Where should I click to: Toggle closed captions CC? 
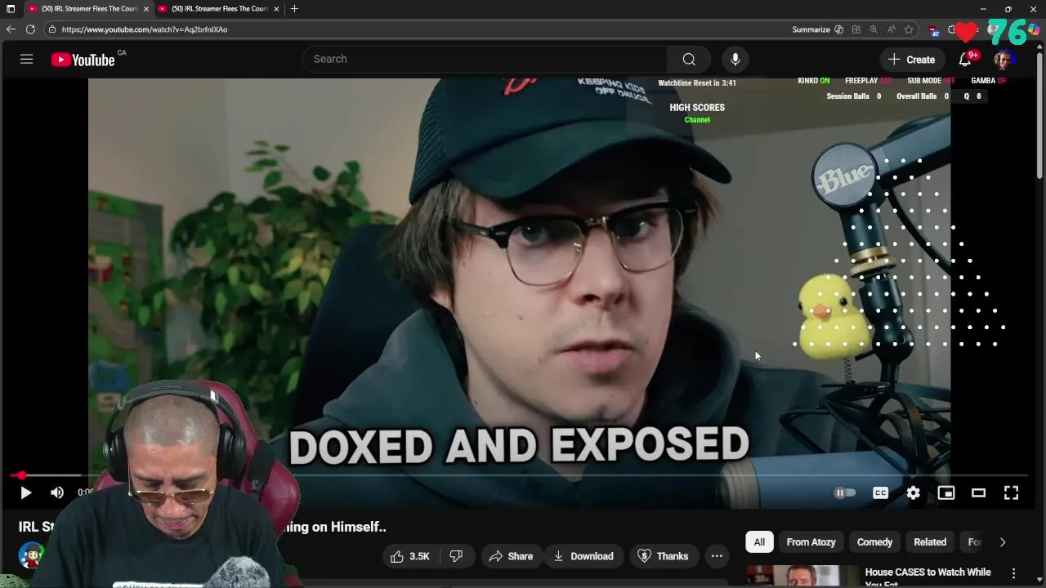click(880, 492)
